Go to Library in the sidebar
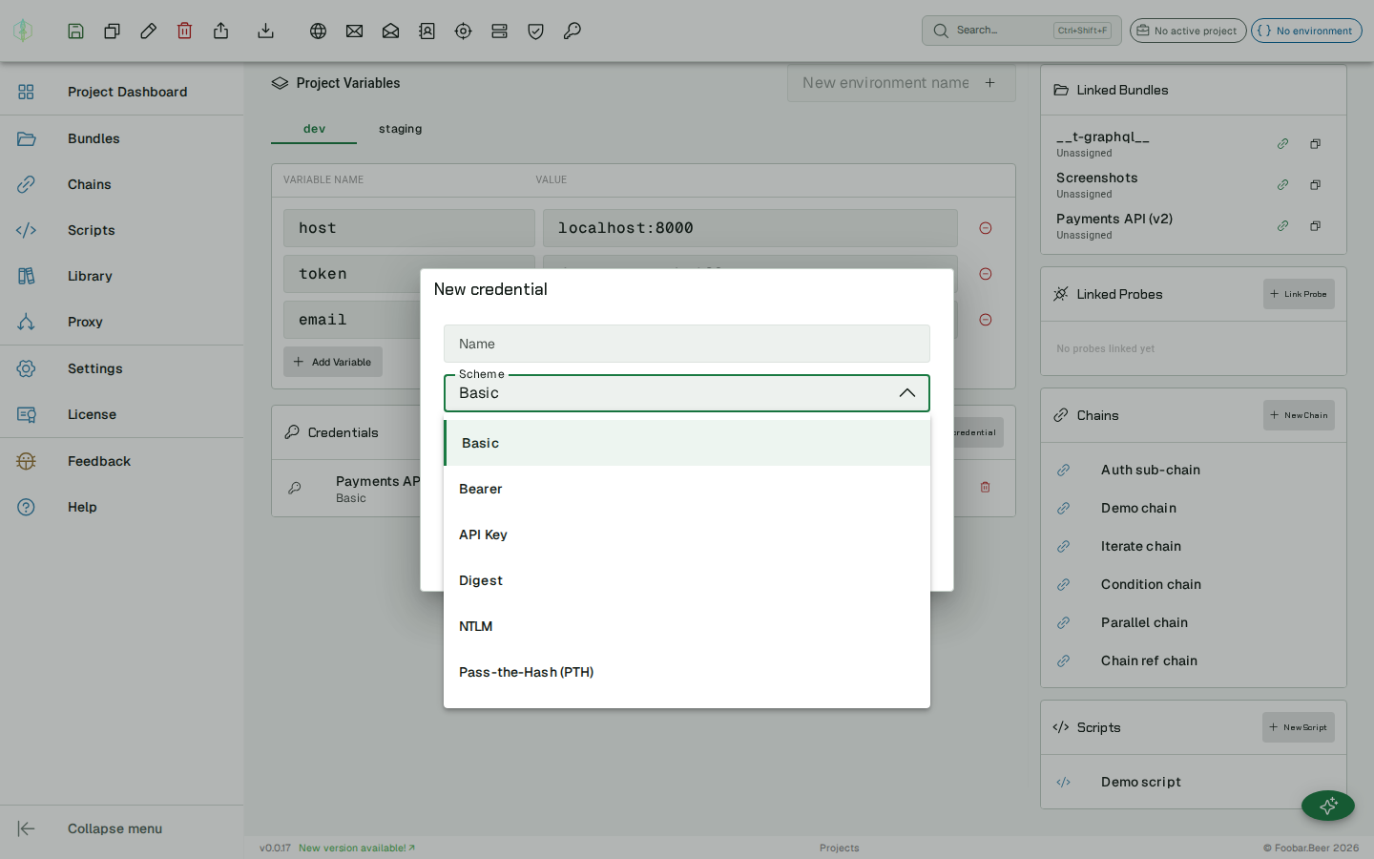 click(x=121, y=276)
